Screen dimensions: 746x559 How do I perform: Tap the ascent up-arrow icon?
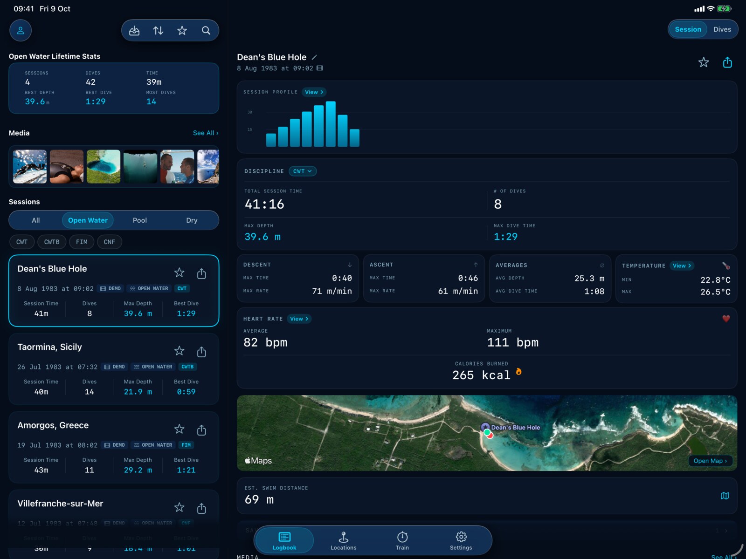[476, 265]
